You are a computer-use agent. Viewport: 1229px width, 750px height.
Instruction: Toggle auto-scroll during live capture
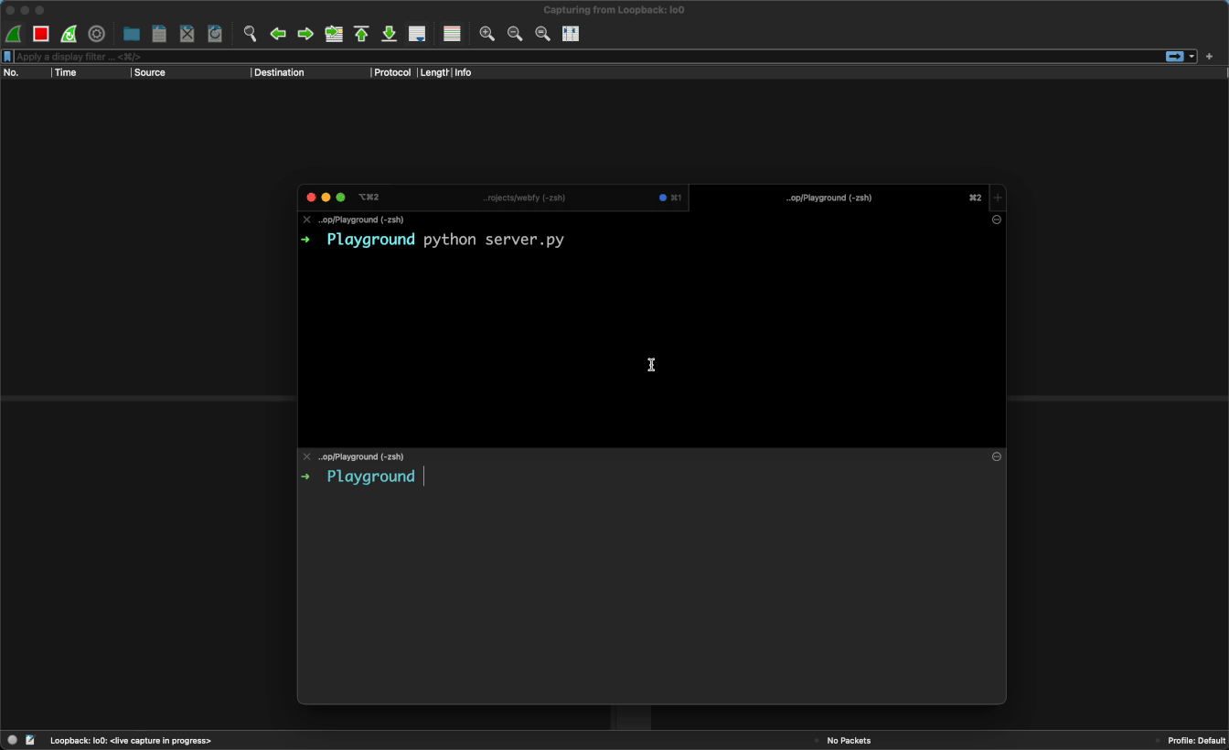pyautogui.click(x=417, y=34)
